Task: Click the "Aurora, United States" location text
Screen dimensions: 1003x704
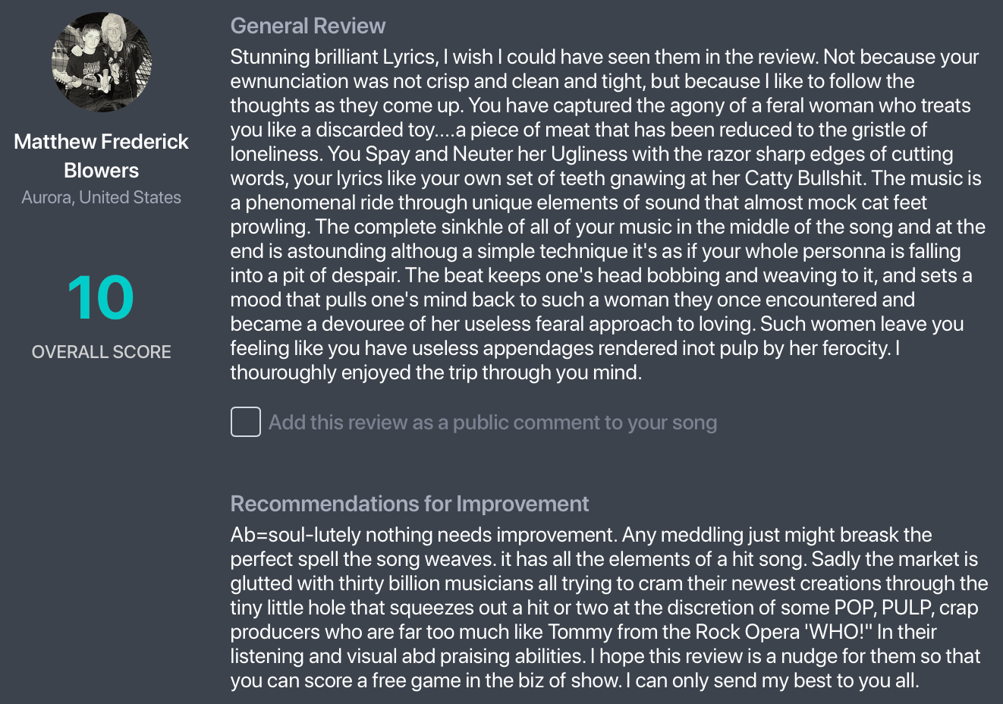Action: coord(101,197)
